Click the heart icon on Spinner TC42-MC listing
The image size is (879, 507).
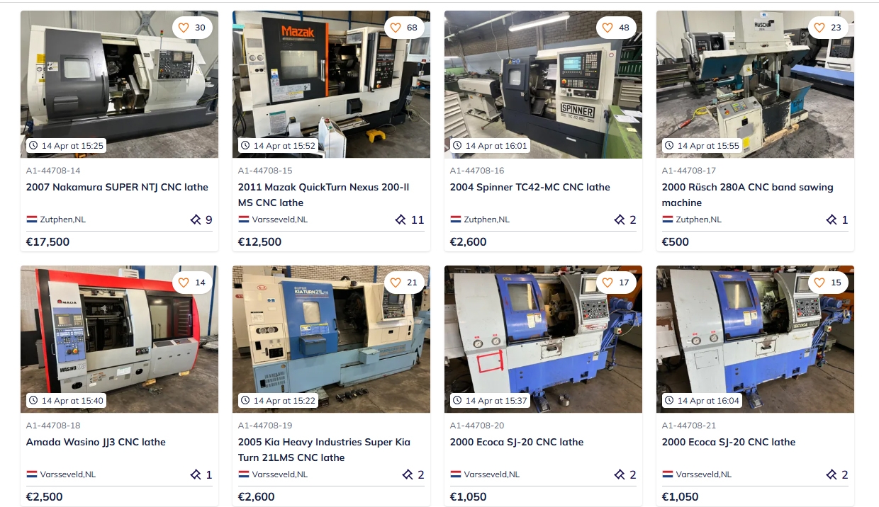point(607,28)
